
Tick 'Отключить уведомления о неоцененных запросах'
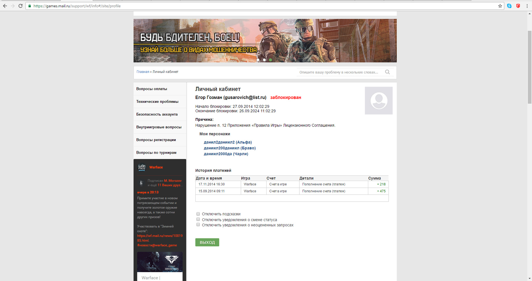point(198,225)
